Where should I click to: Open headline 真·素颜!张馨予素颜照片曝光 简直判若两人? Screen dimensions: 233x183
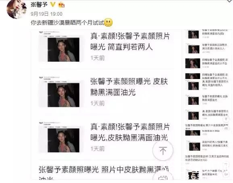[130, 42]
